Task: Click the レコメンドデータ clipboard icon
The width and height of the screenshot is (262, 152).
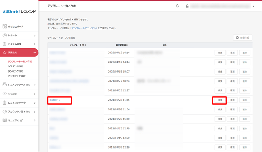Action: pos(4,103)
